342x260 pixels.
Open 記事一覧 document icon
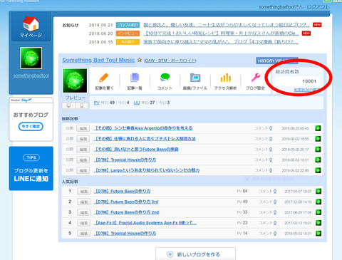coord(135,78)
